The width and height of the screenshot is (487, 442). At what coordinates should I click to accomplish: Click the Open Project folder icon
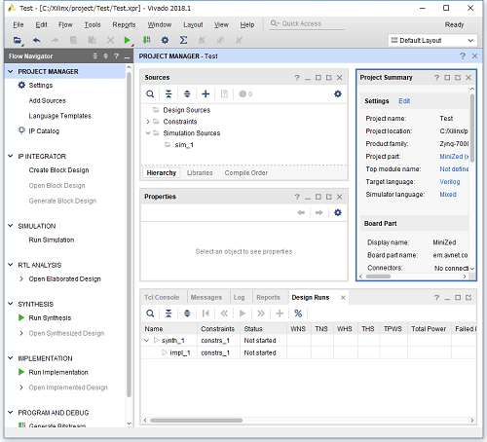pos(18,40)
